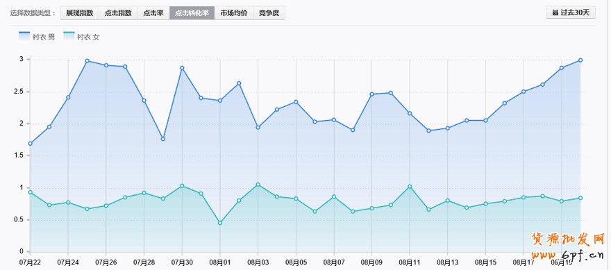Image resolution: width=611 pixels, height=270 pixels.
Task: Click the blue data point at 07月25 peak
Action: point(87,61)
